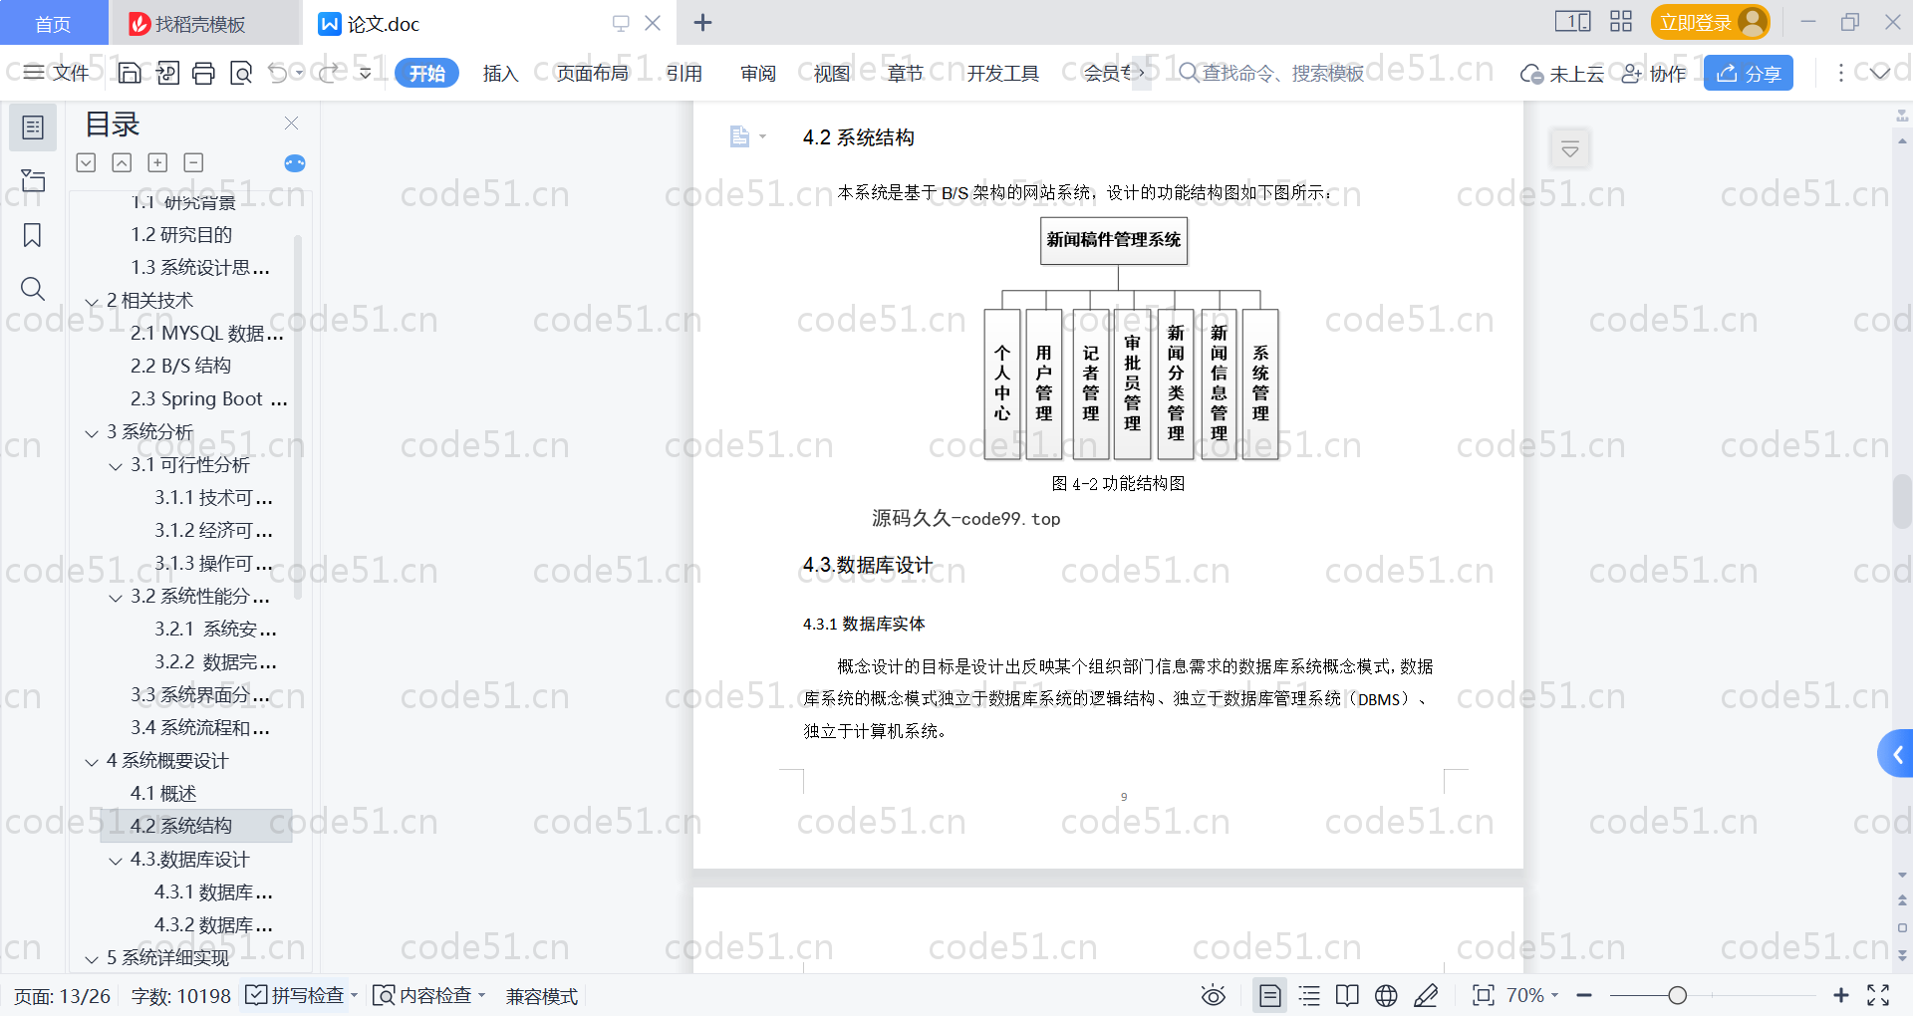Click the page style icon near heading
Viewport: 1913px width, 1016px height.
coord(739,136)
